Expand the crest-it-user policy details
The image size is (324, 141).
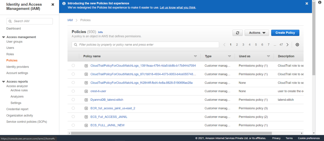(86, 91)
